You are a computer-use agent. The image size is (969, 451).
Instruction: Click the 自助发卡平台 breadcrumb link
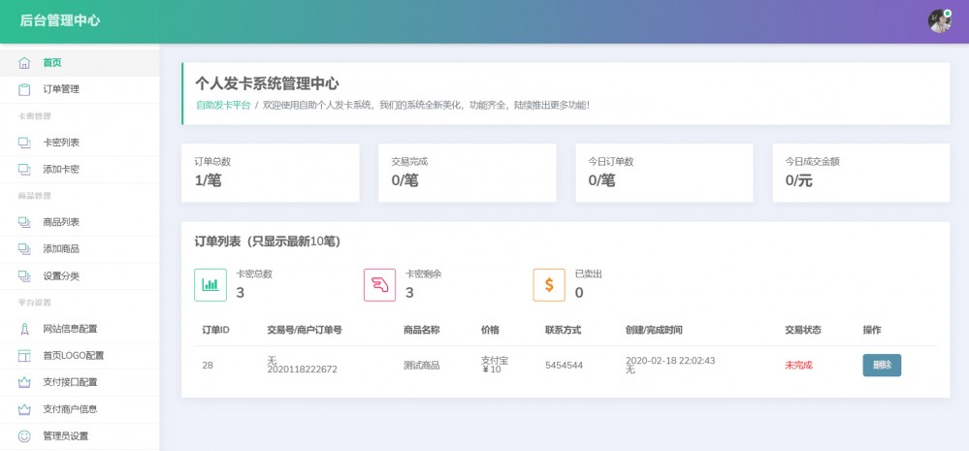coord(223,105)
